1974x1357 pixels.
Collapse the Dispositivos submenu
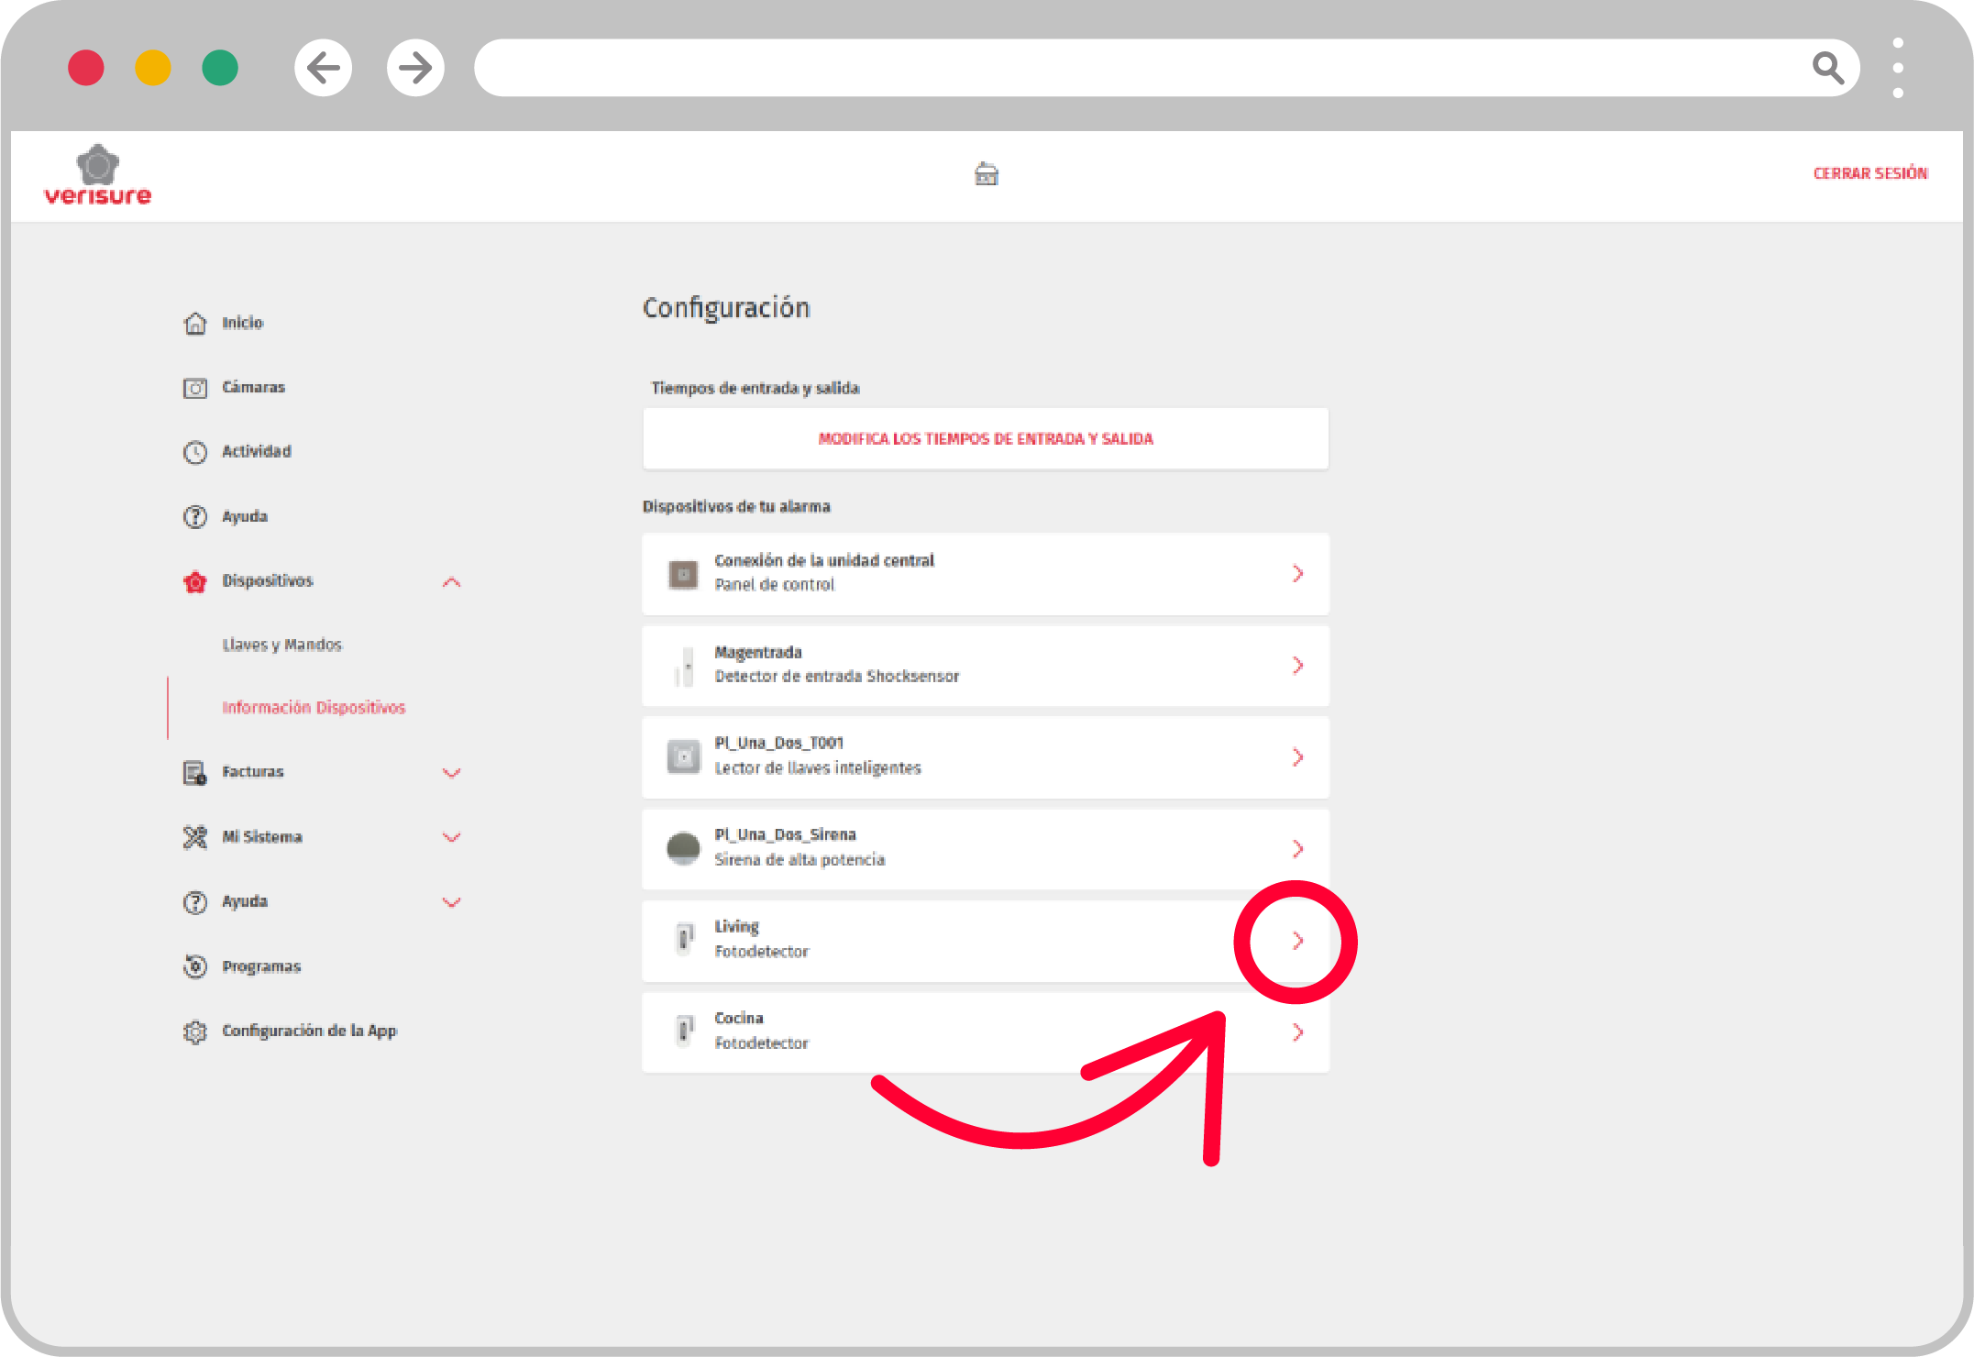(x=451, y=581)
